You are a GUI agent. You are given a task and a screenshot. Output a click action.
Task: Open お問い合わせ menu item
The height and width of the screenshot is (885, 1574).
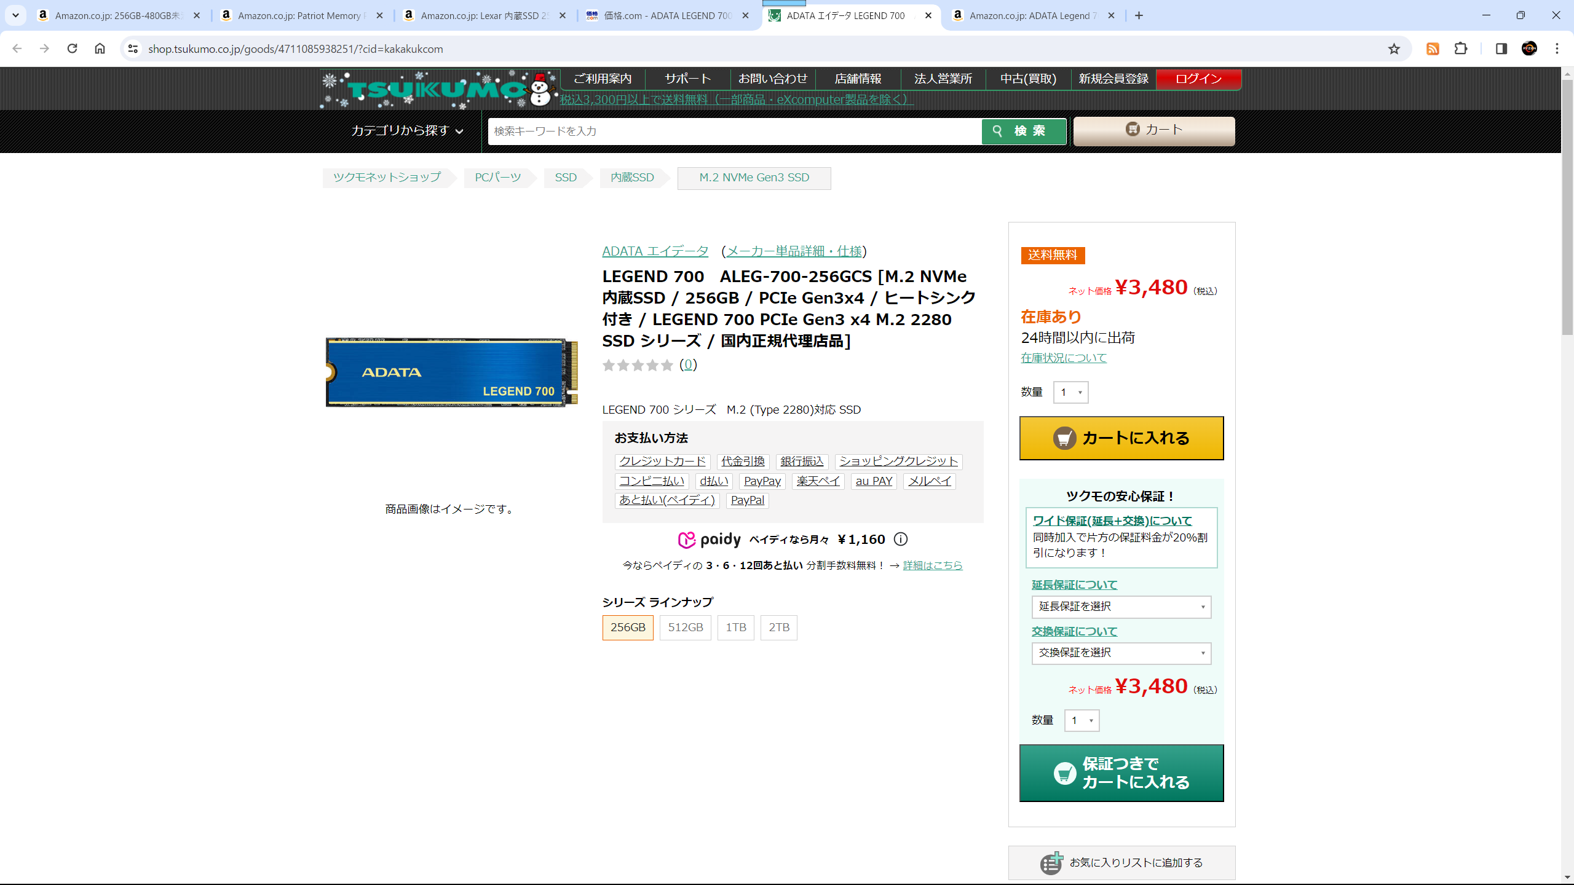point(772,79)
